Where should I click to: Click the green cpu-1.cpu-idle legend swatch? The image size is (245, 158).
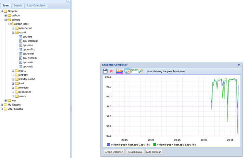[155, 145]
